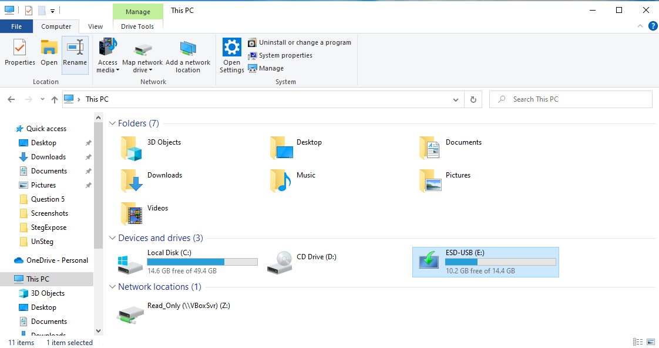Open Help via the question mark icon
This screenshot has width=659, height=348.
point(653,26)
